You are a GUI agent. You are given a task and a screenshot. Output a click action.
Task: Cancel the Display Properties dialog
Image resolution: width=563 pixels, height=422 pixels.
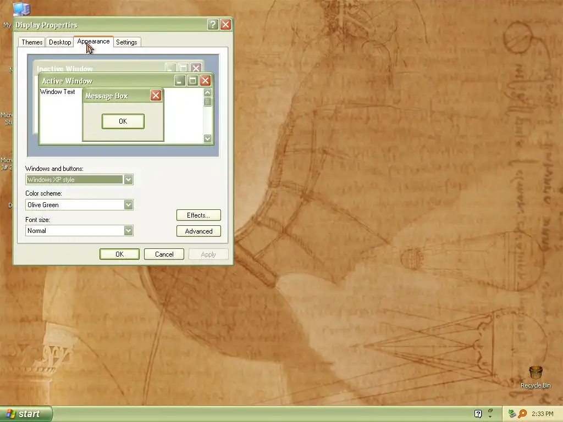tap(164, 254)
